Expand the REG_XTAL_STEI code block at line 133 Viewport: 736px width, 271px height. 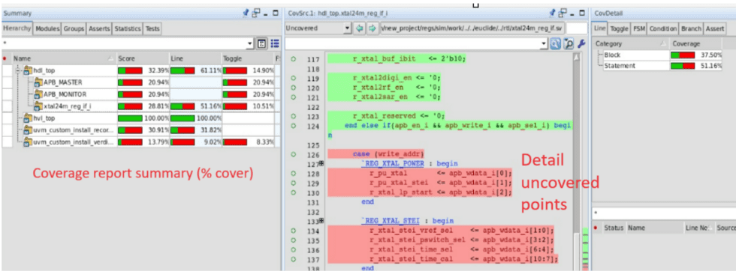[x=321, y=220]
